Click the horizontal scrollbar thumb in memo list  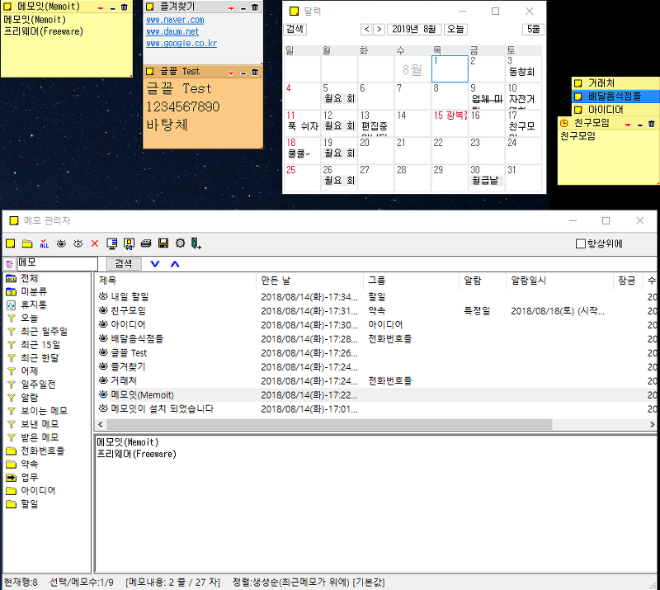(x=328, y=424)
